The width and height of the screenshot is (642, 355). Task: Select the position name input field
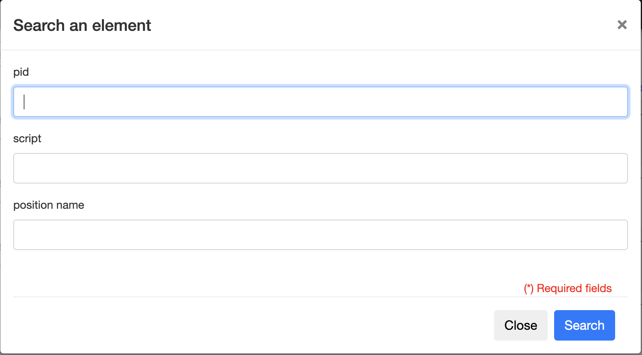(x=320, y=235)
